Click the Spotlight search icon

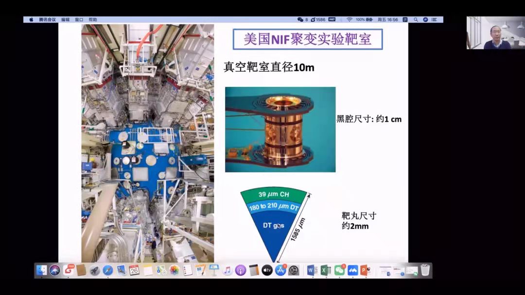pos(416,19)
